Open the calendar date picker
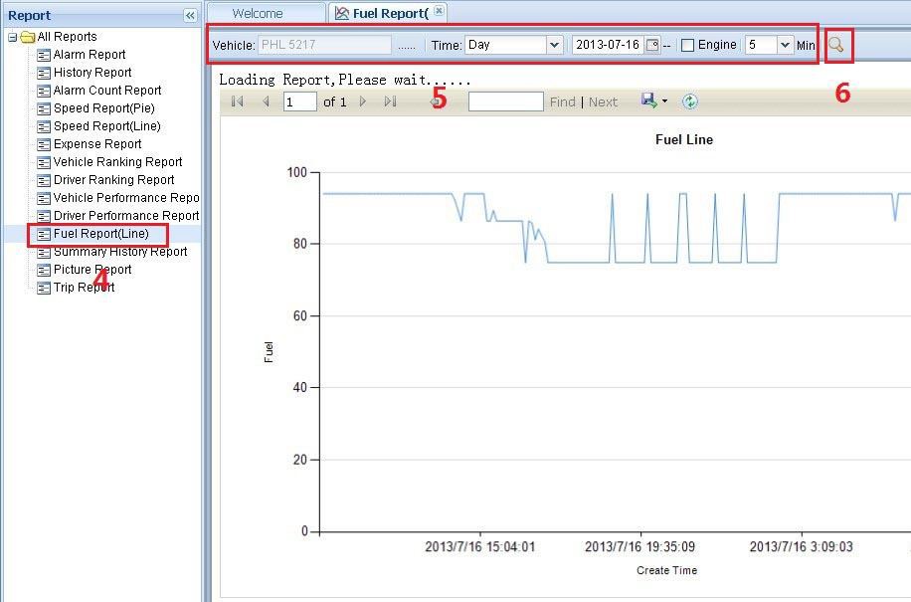 652,45
